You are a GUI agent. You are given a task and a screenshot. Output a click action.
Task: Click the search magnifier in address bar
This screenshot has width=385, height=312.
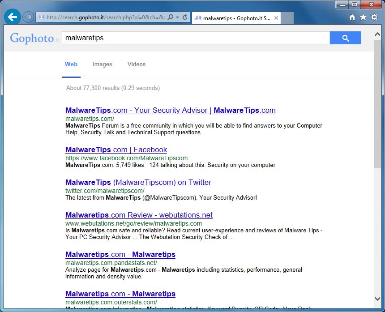tap(170, 17)
